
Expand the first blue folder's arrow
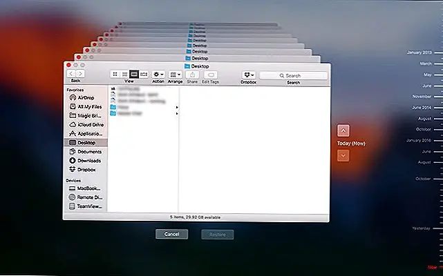tap(177, 107)
